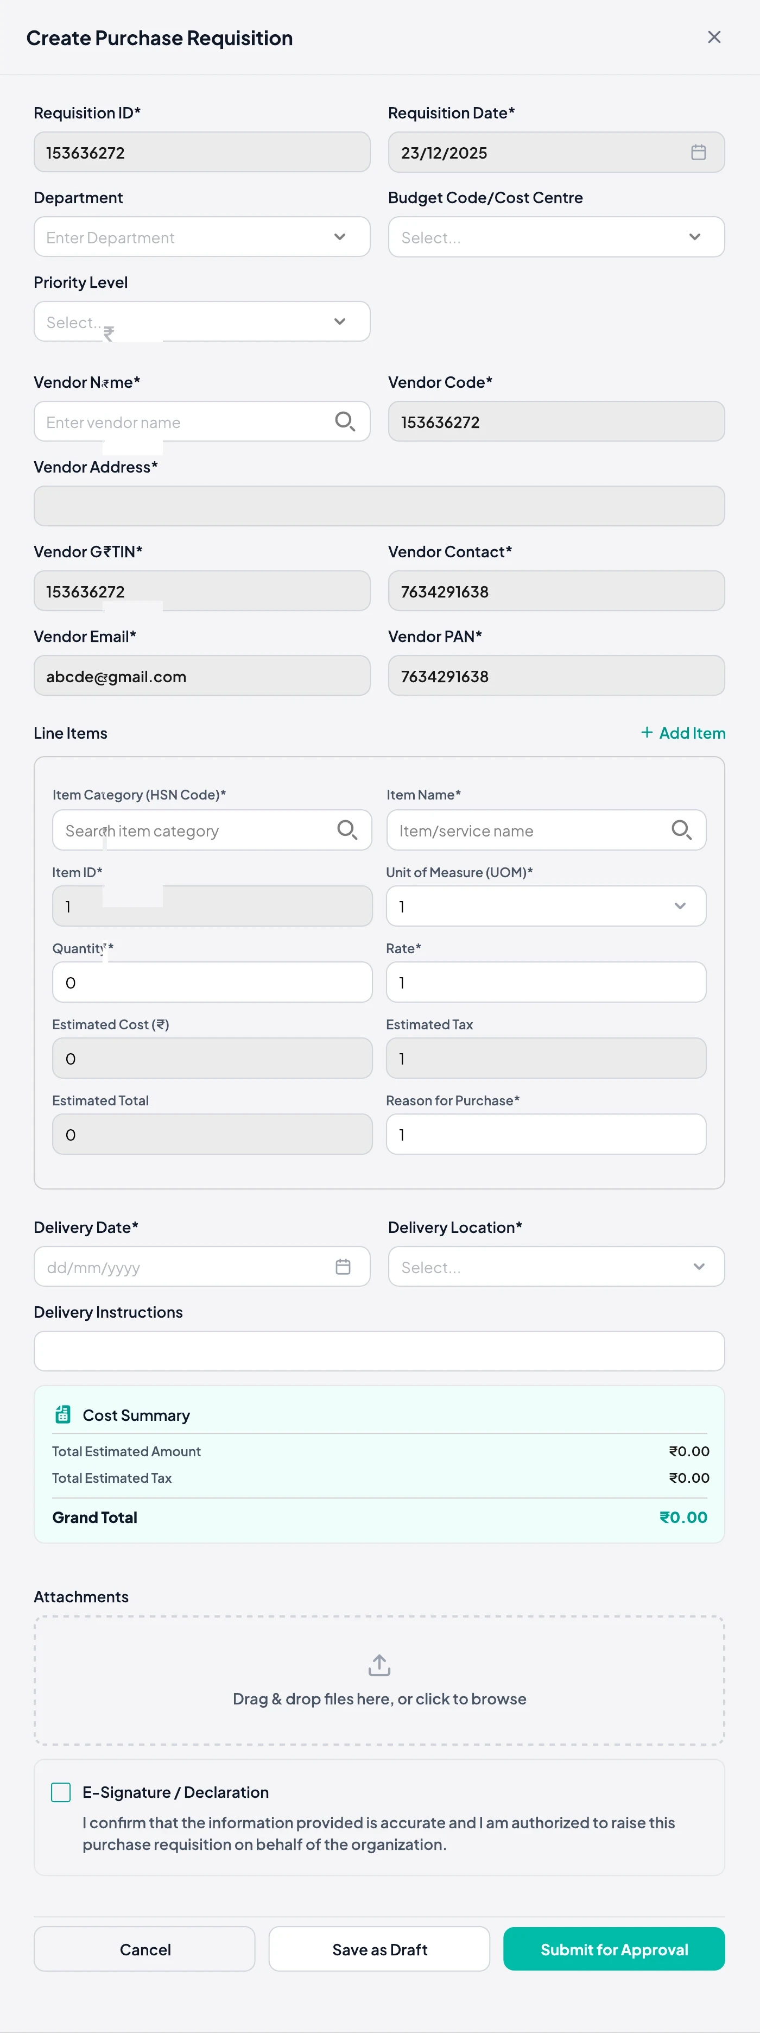Click the Item ID field
Screen dimensions: 760x2033
212,906
